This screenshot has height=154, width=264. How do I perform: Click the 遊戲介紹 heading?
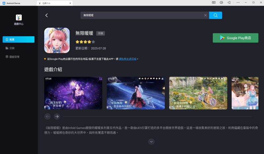[x=53, y=69]
